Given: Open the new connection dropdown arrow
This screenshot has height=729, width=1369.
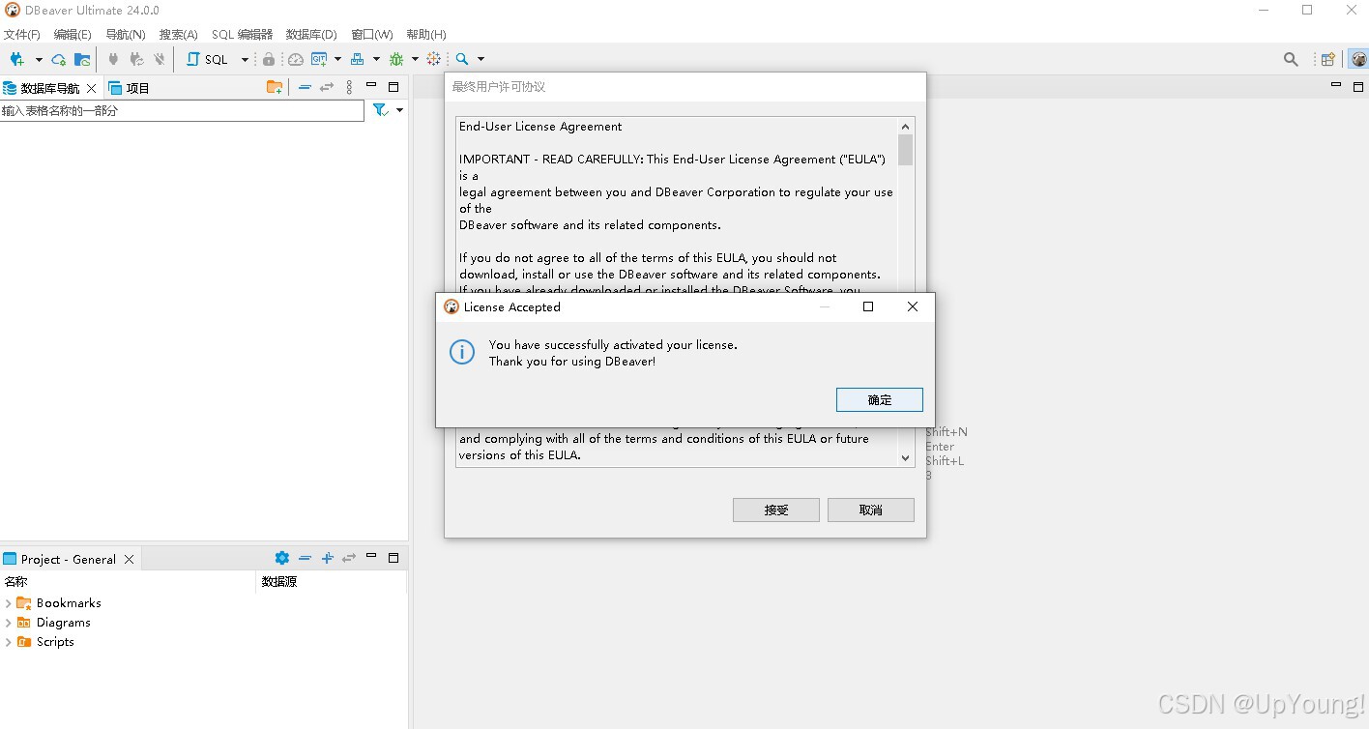Looking at the screenshot, I should [x=39, y=59].
